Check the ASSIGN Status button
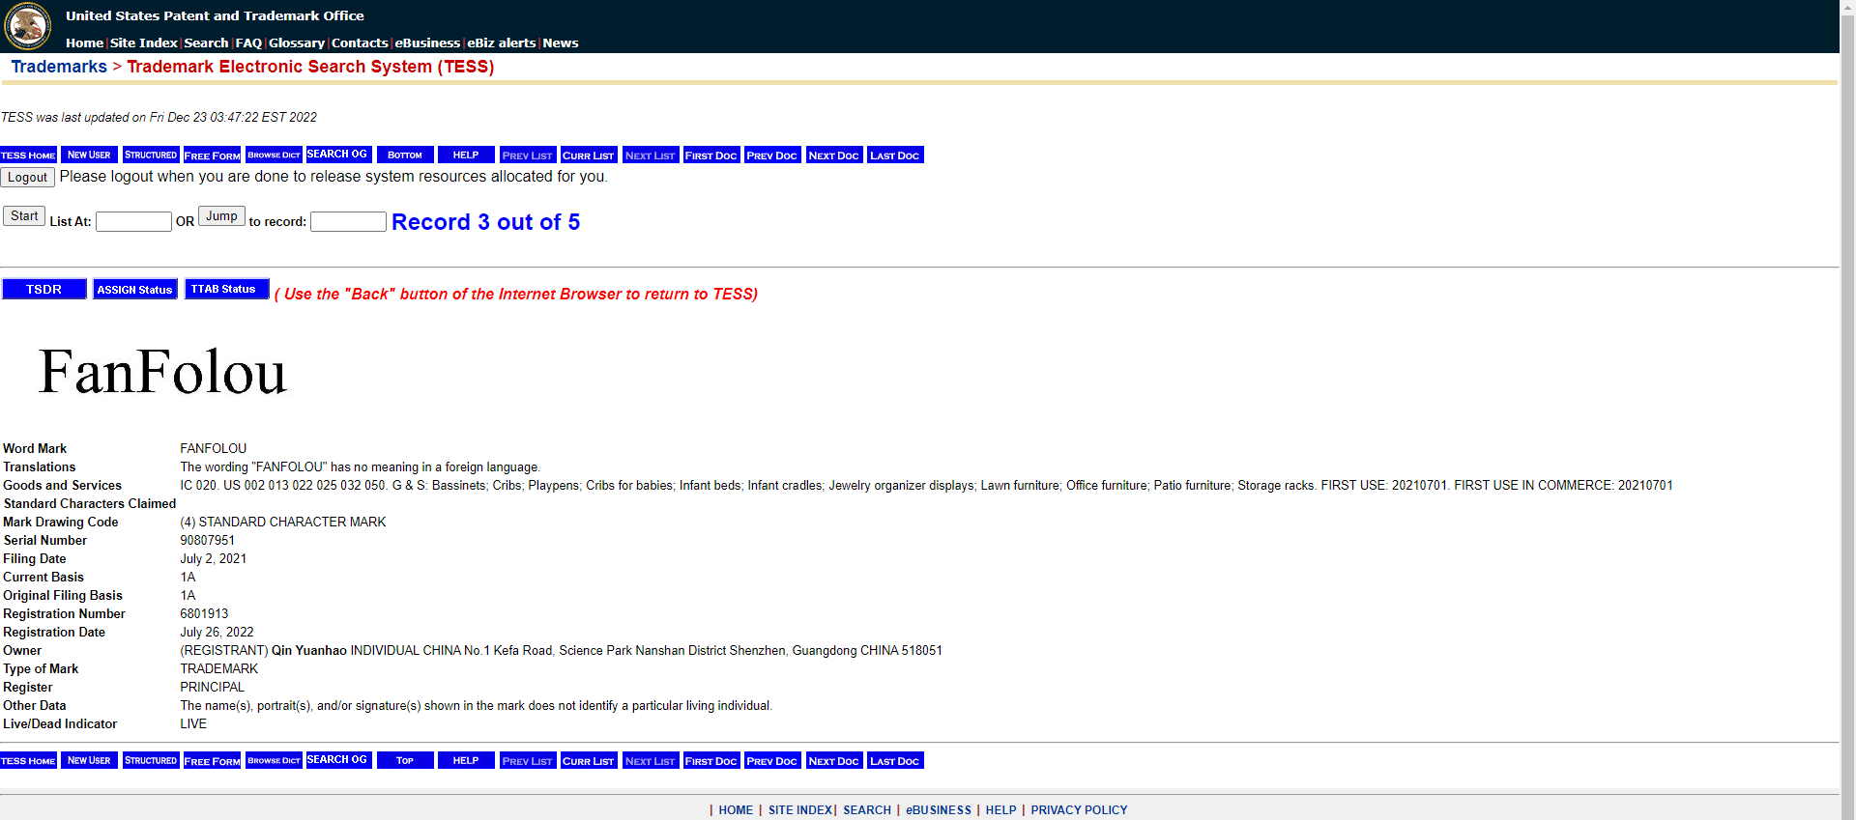1856x820 pixels. pos(134,290)
